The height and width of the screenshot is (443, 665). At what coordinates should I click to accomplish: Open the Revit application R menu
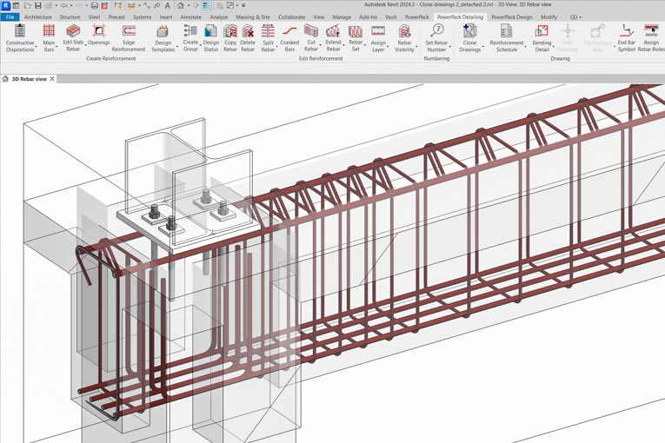pos(5,5)
